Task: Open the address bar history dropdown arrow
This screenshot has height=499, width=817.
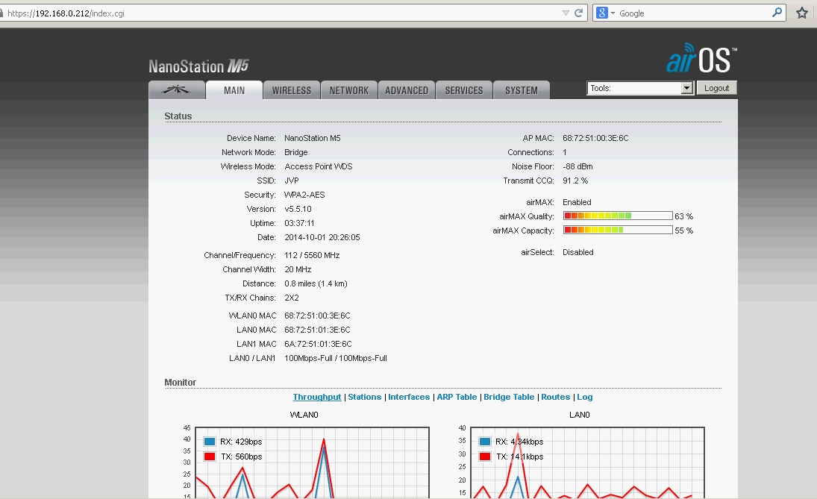Action: [x=566, y=13]
